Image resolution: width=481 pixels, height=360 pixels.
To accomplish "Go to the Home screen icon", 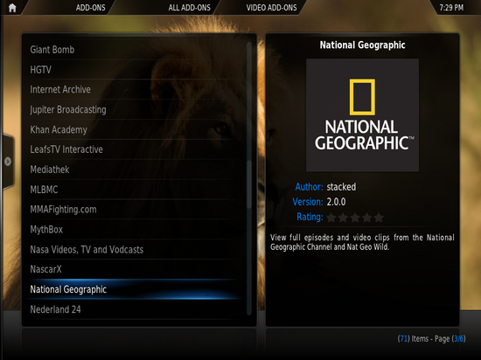I will 12,7.
